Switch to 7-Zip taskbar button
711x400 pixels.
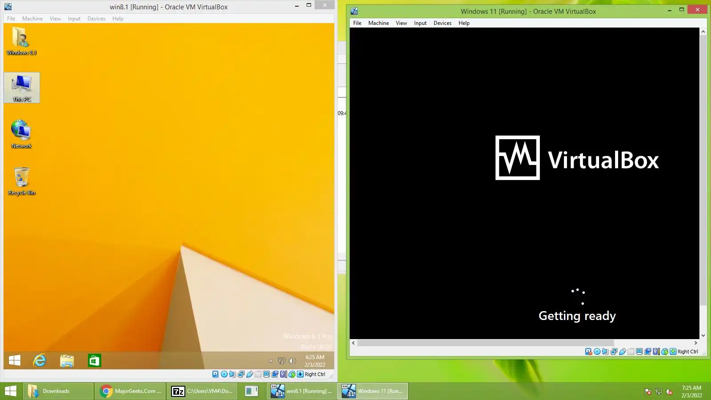click(203, 391)
